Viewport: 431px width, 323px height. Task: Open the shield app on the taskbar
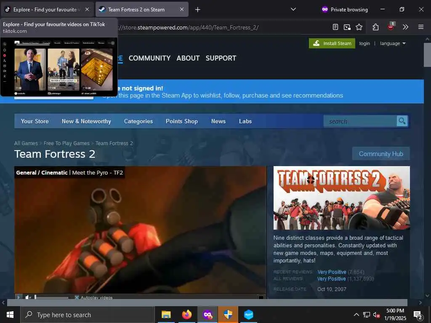tap(228, 315)
